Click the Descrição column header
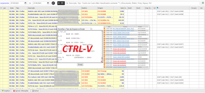The height and width of the screenshot is (93, 205). (x=54, y=8)
